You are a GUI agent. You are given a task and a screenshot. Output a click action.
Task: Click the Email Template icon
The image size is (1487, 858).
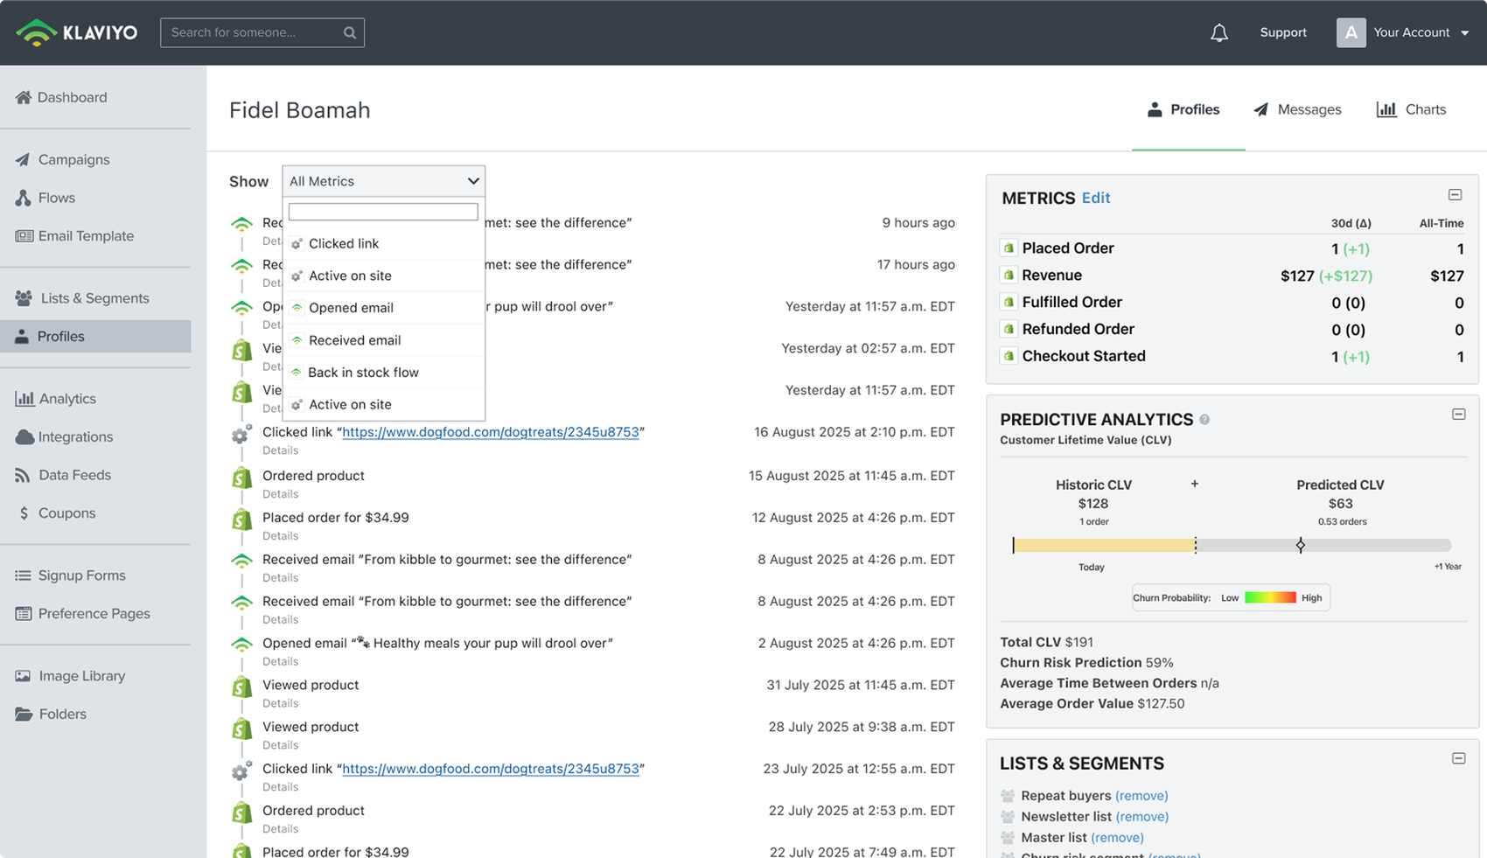pyautogui.click(x=24, y=236)
